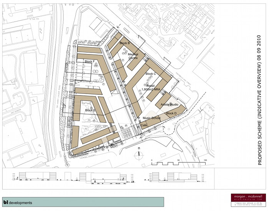Click the 'Block B' label
269x211 pixels.
click(x=125, y=43)
